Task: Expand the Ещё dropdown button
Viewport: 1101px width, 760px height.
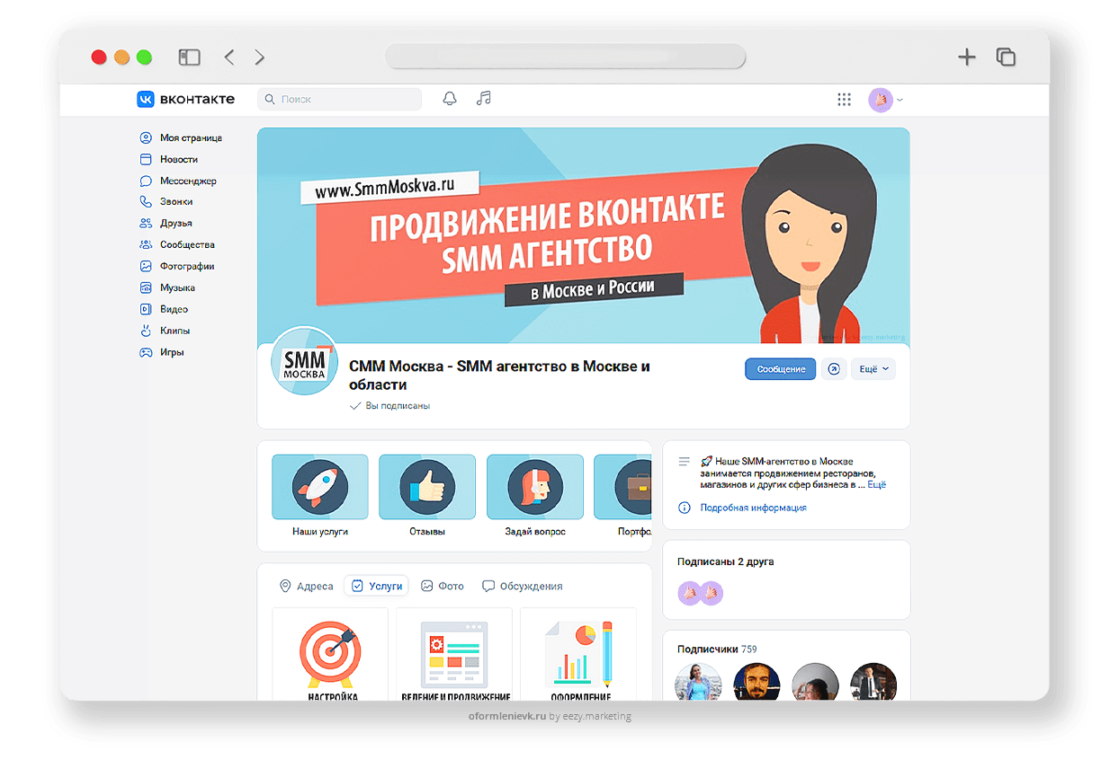Action: coord(873,369)
